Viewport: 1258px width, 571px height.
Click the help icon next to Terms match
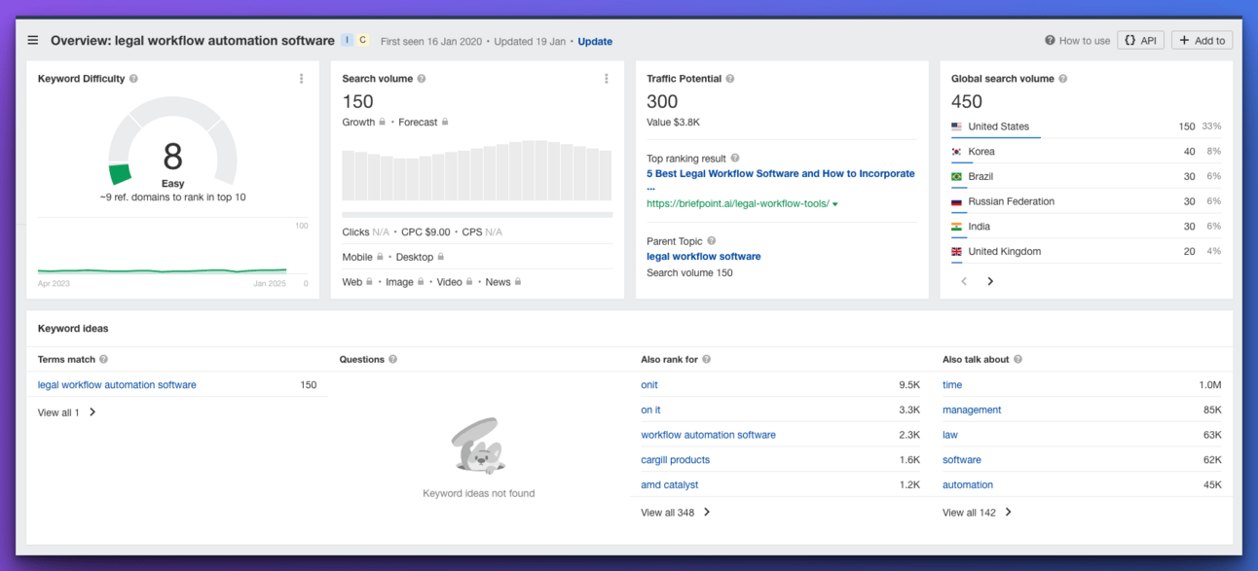pyautogui.click(x=104, y=359)
